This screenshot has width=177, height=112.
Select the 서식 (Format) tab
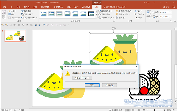97,7
